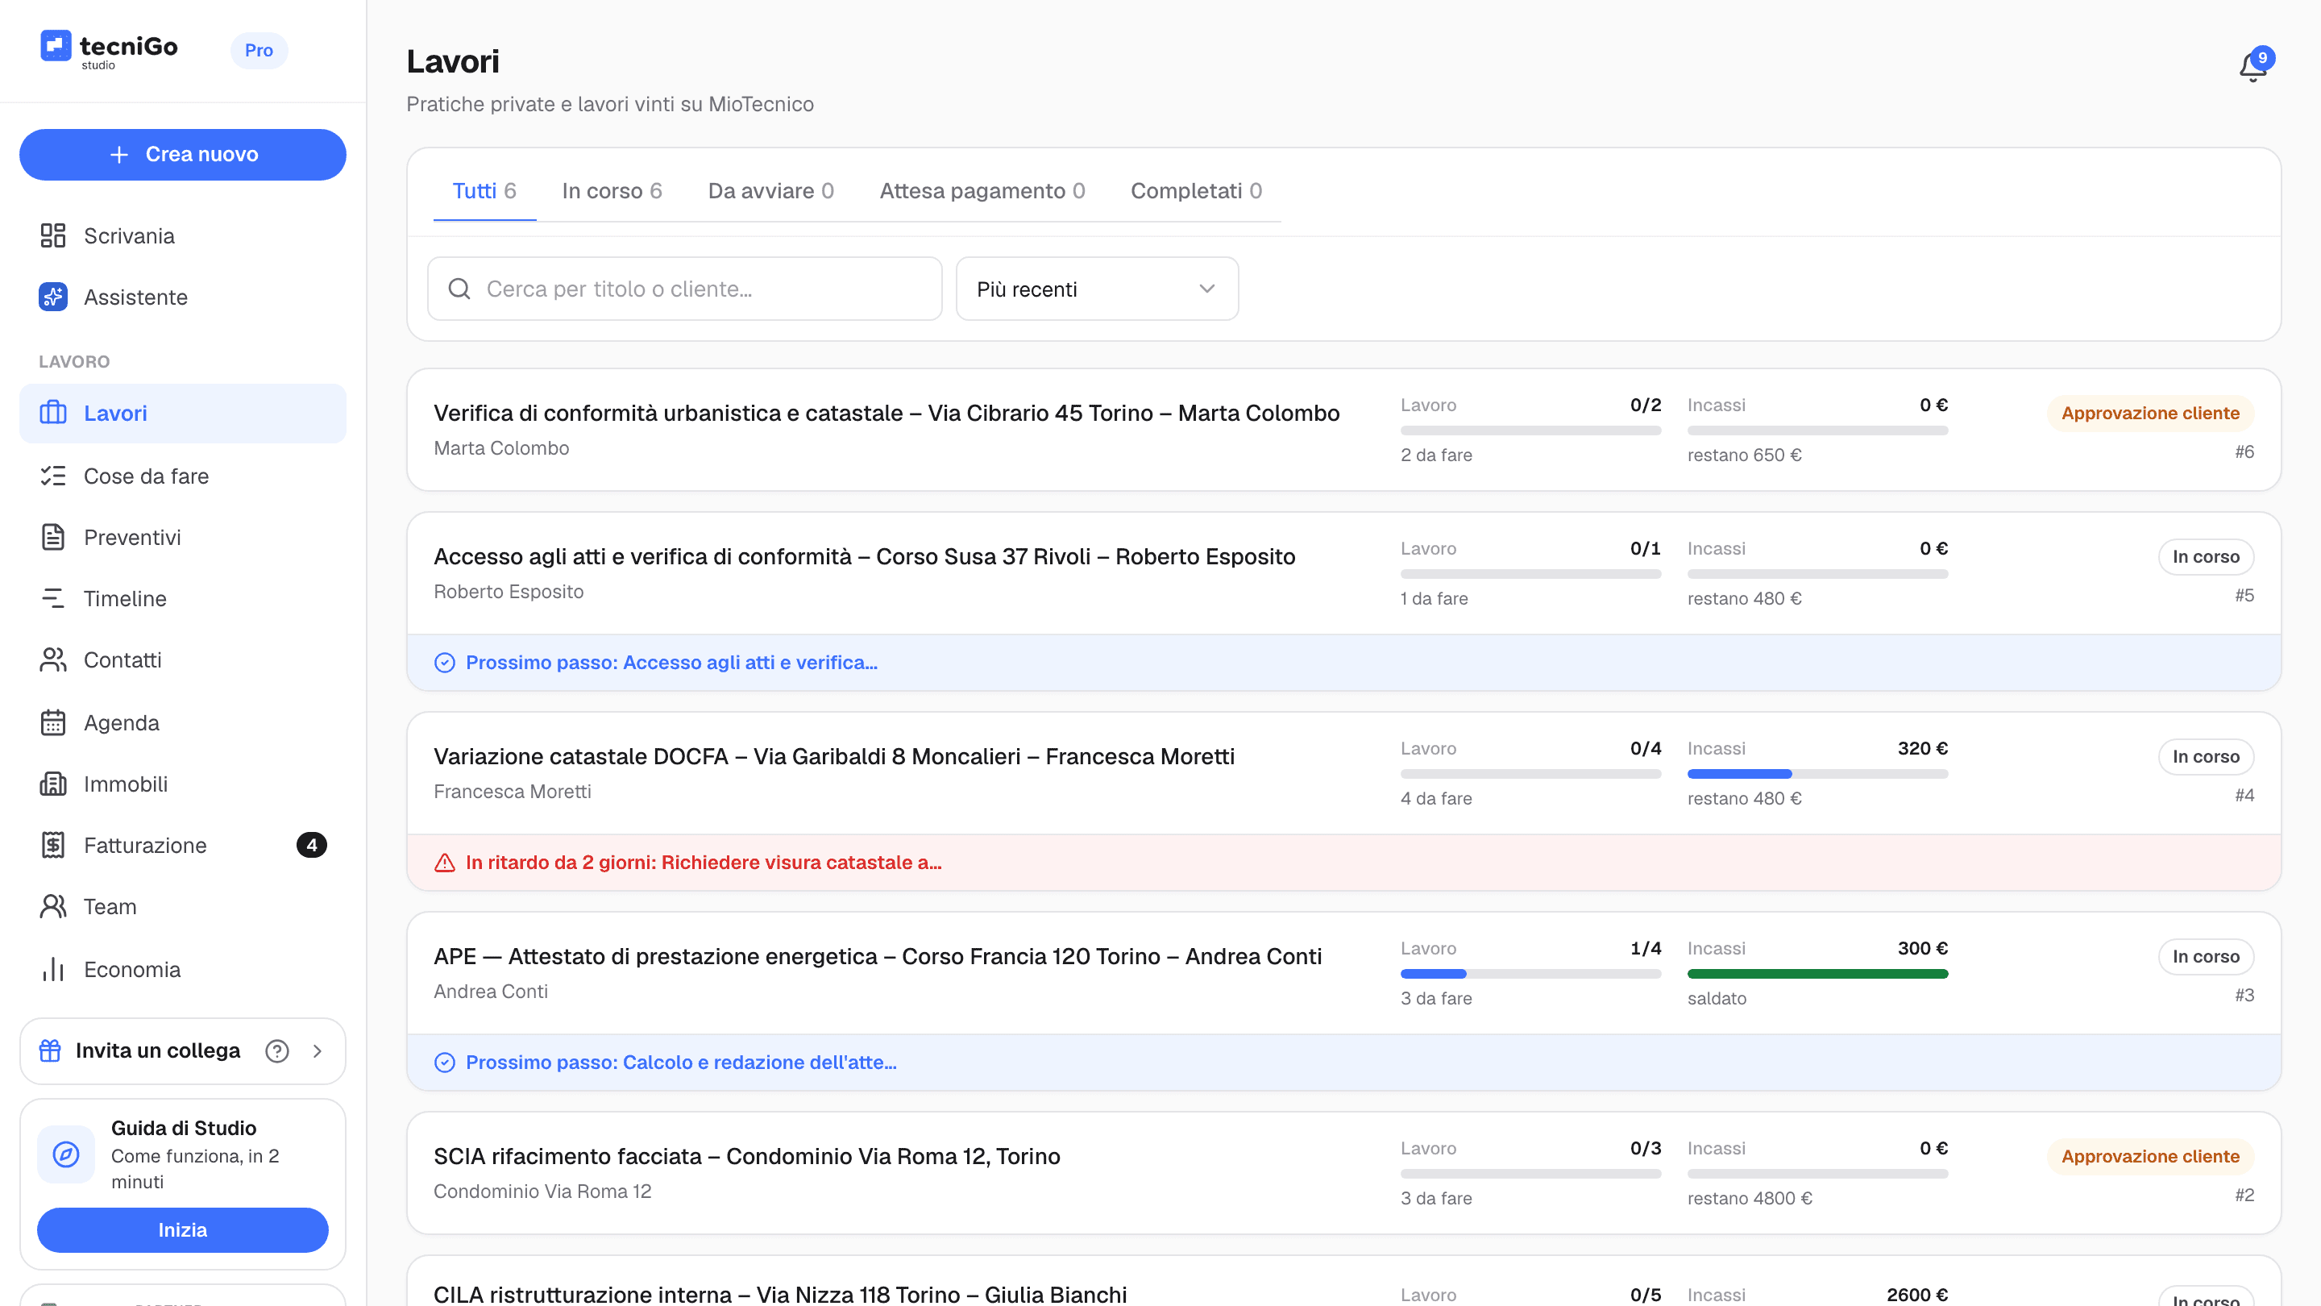2321x1306 pixels.
Task: Open the Assistente sparkle icon
Action: point(53,297)
